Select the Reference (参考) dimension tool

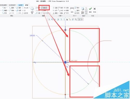coord(77,13)
